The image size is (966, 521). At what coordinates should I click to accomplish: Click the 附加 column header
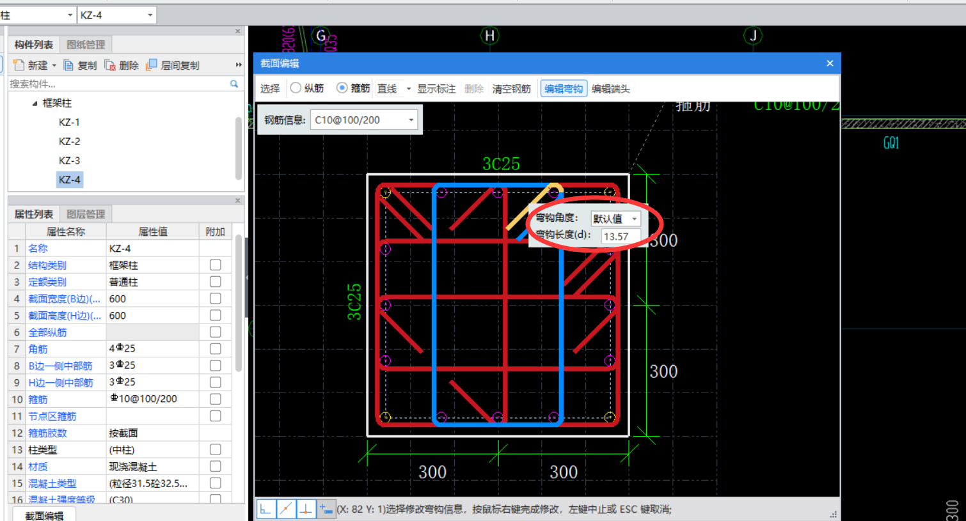click(216, 231)
